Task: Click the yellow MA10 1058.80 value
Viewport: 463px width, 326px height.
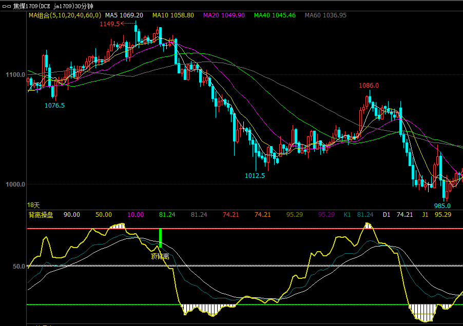Action: point(173,15)
